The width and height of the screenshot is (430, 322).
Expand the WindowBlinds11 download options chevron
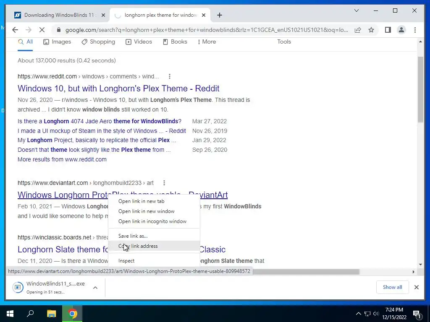[95, 288]
